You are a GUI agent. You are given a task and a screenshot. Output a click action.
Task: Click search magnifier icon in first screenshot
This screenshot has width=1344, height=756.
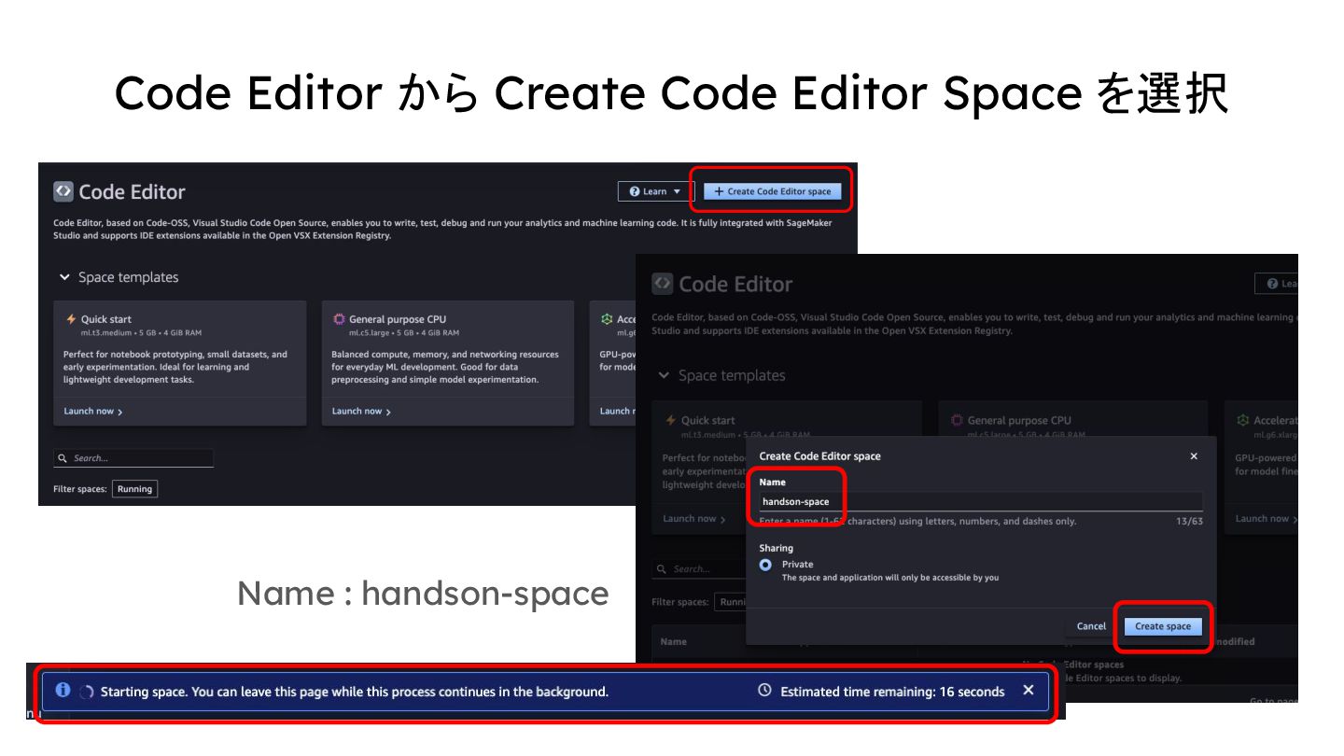(x=63, y=458)
